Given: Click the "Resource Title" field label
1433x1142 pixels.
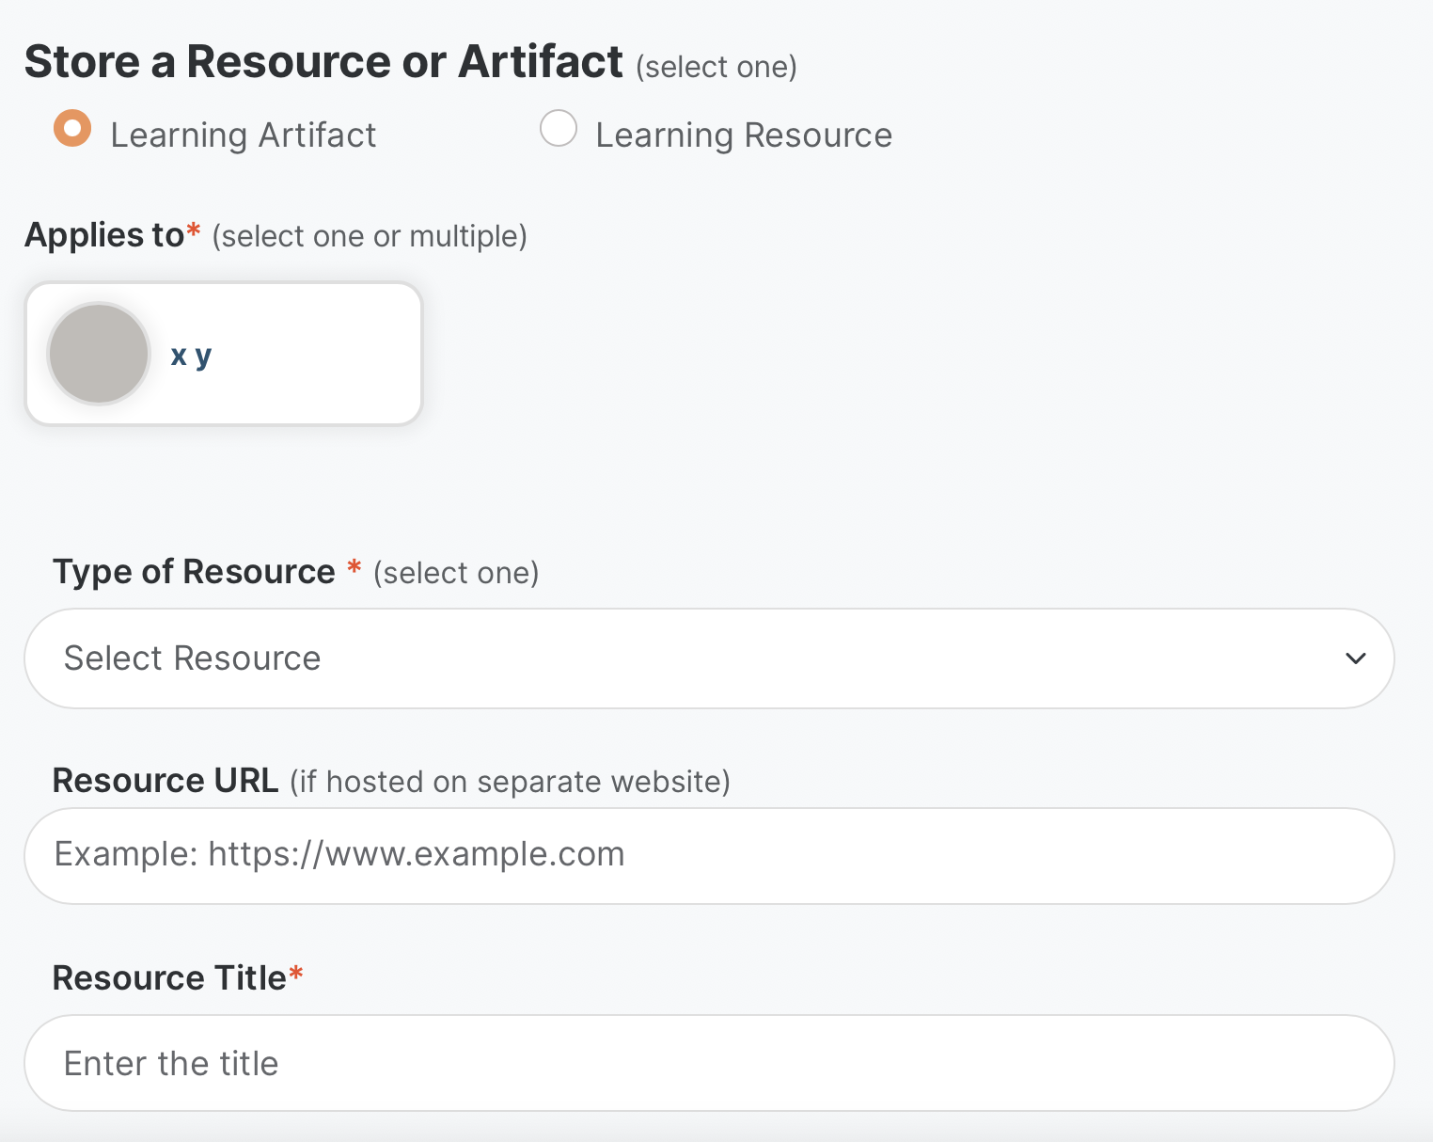Looking at the screenshot, I should coord(169,978).
